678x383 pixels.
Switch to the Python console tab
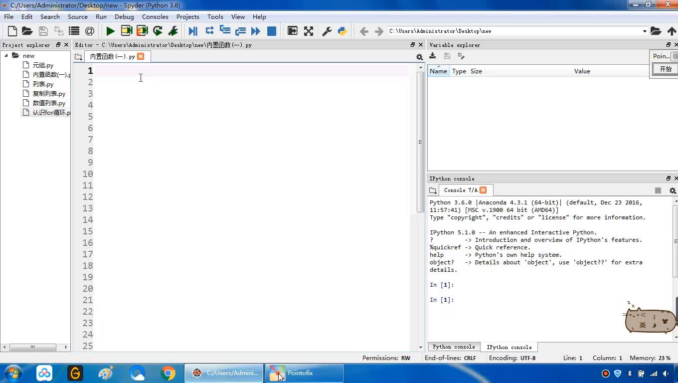(454, 347)
